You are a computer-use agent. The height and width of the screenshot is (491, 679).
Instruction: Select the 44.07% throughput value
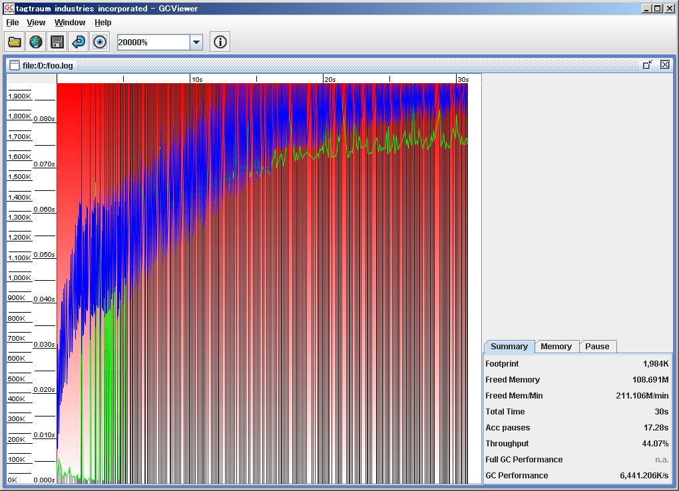click(655, 444)
